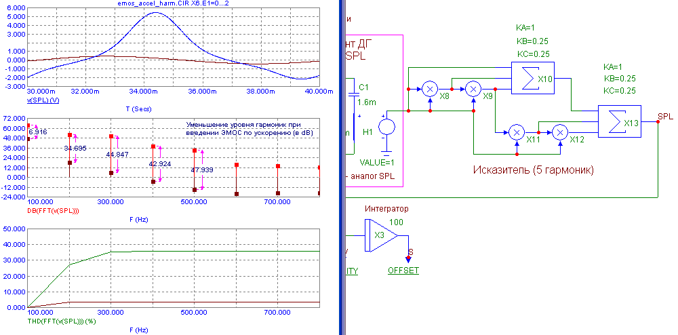
Task: Click the Интегратор label text
Action: [x=386, y=210]
